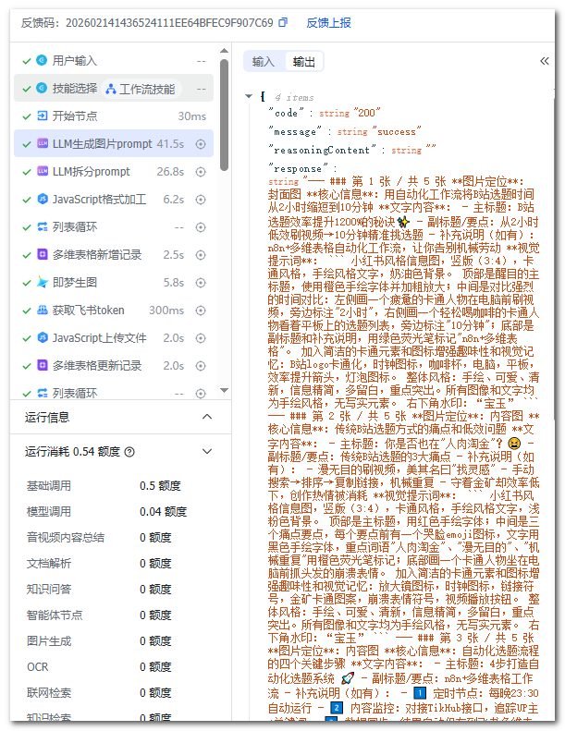Click the JavaScript格式加工 JS icon
565x731 pixels.
42,199
